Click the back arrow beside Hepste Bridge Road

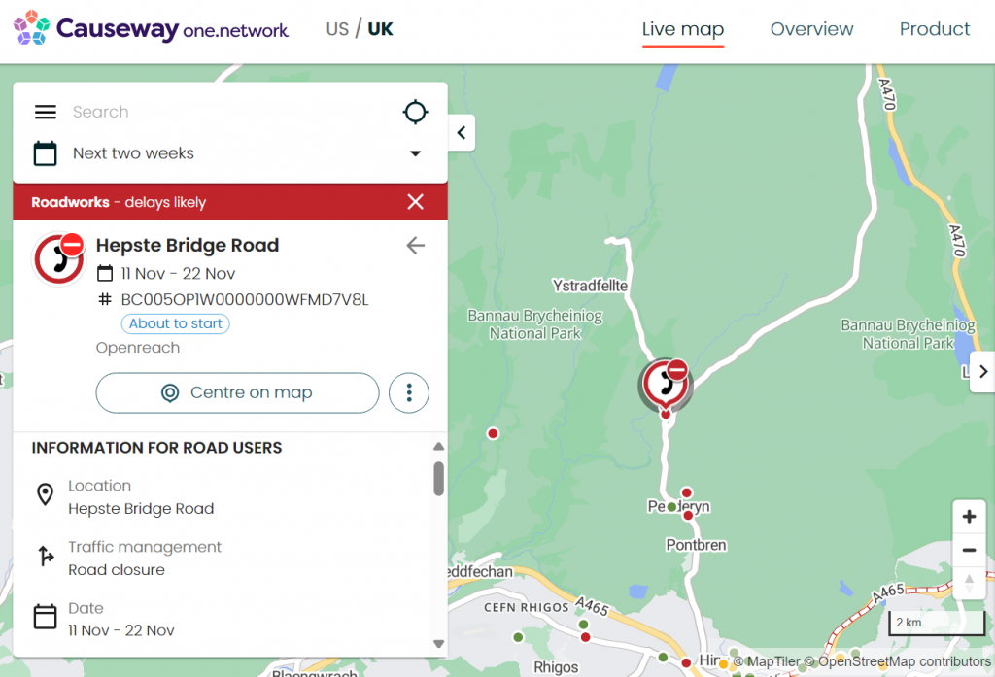[x=415, y=246]
